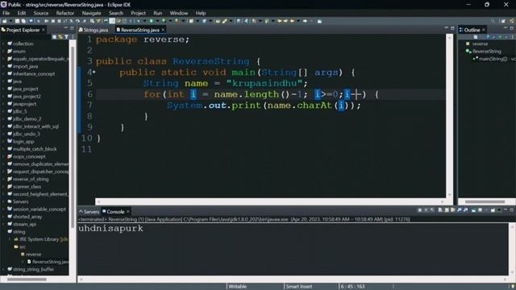Screen dimensions: 516x290
Task: Click cursor position 6:45:163 in status bar
Action: tap(352, 287)
